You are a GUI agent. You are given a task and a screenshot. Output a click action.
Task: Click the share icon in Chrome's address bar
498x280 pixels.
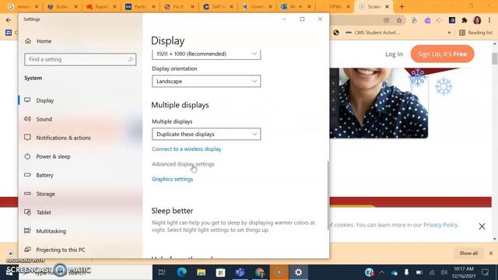[386, 20]
